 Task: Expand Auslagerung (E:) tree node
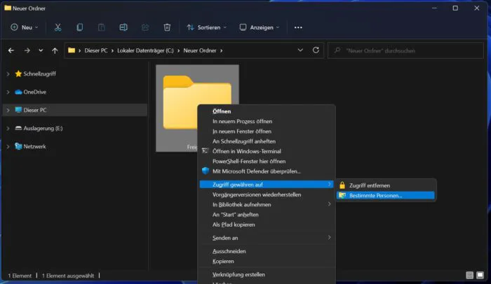(8, 128)
